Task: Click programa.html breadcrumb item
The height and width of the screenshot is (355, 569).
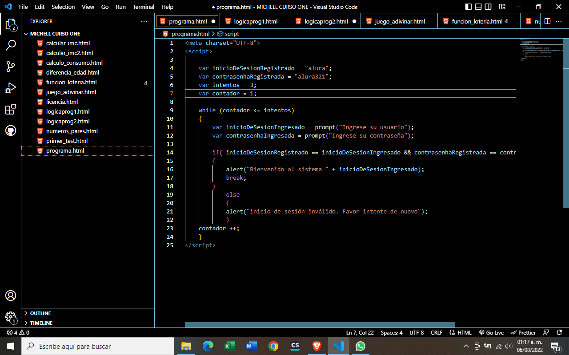Action: pos(186,34)
